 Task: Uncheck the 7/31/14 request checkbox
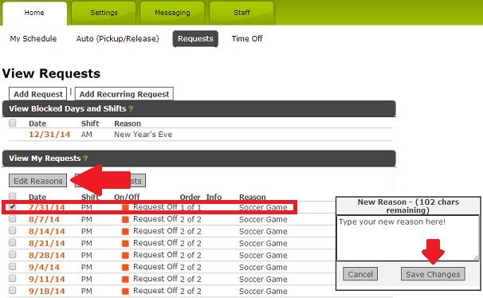(x=12, y=207)
